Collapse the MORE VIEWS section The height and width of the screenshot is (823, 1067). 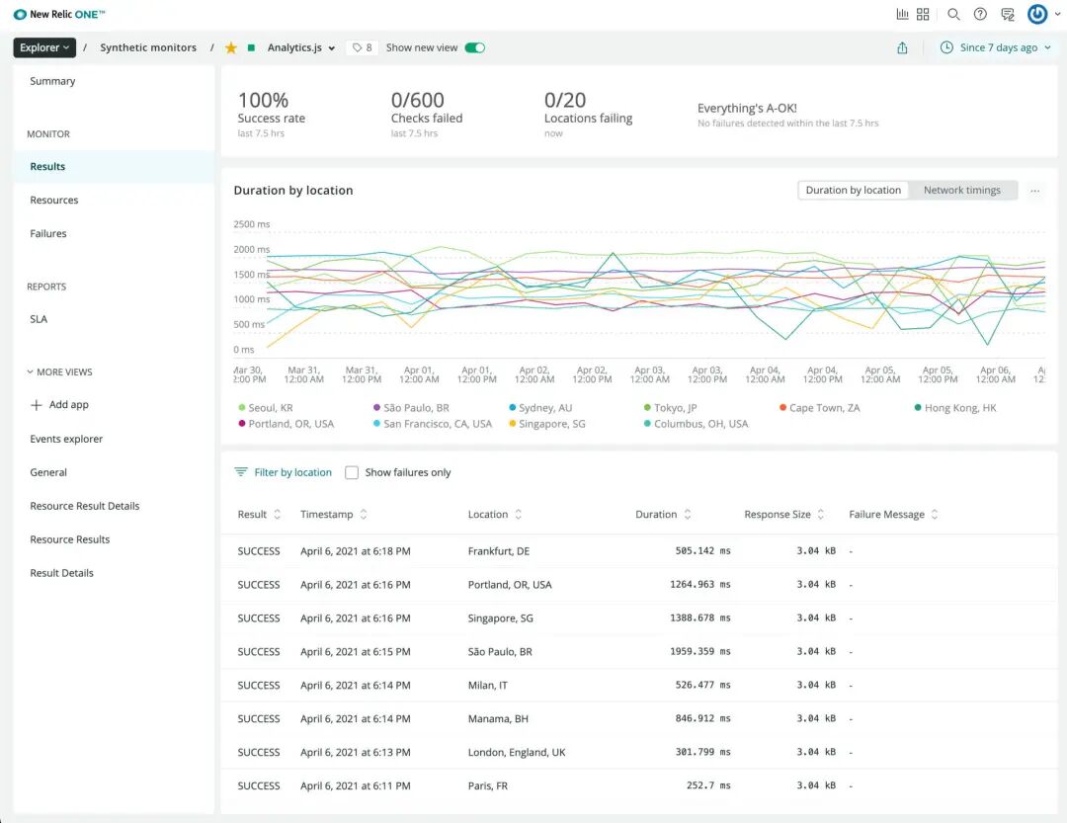[59, 371]
